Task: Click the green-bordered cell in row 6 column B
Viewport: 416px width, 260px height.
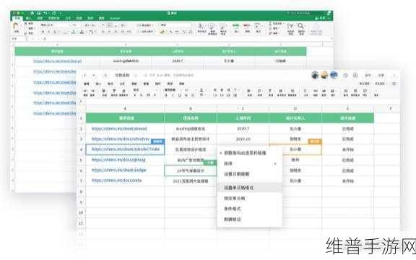Action: click(190, 171)
